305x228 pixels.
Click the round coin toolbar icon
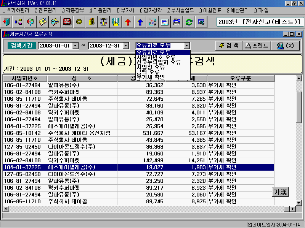tap(79, 22)
